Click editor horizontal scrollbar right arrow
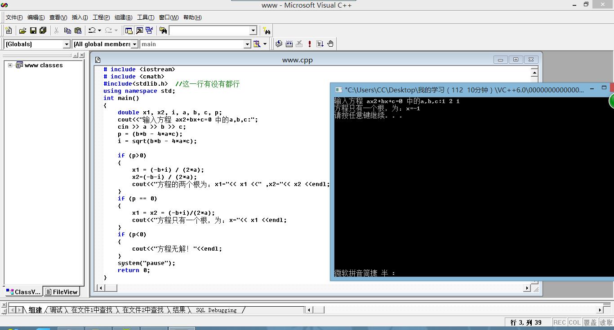Screen dimensions: 614x330 tap(527, 288)
